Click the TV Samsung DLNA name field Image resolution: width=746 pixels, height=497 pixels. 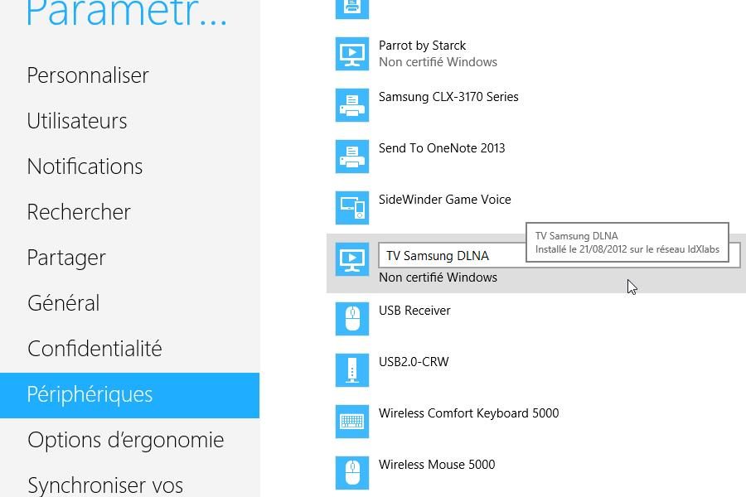click(559, 255)
